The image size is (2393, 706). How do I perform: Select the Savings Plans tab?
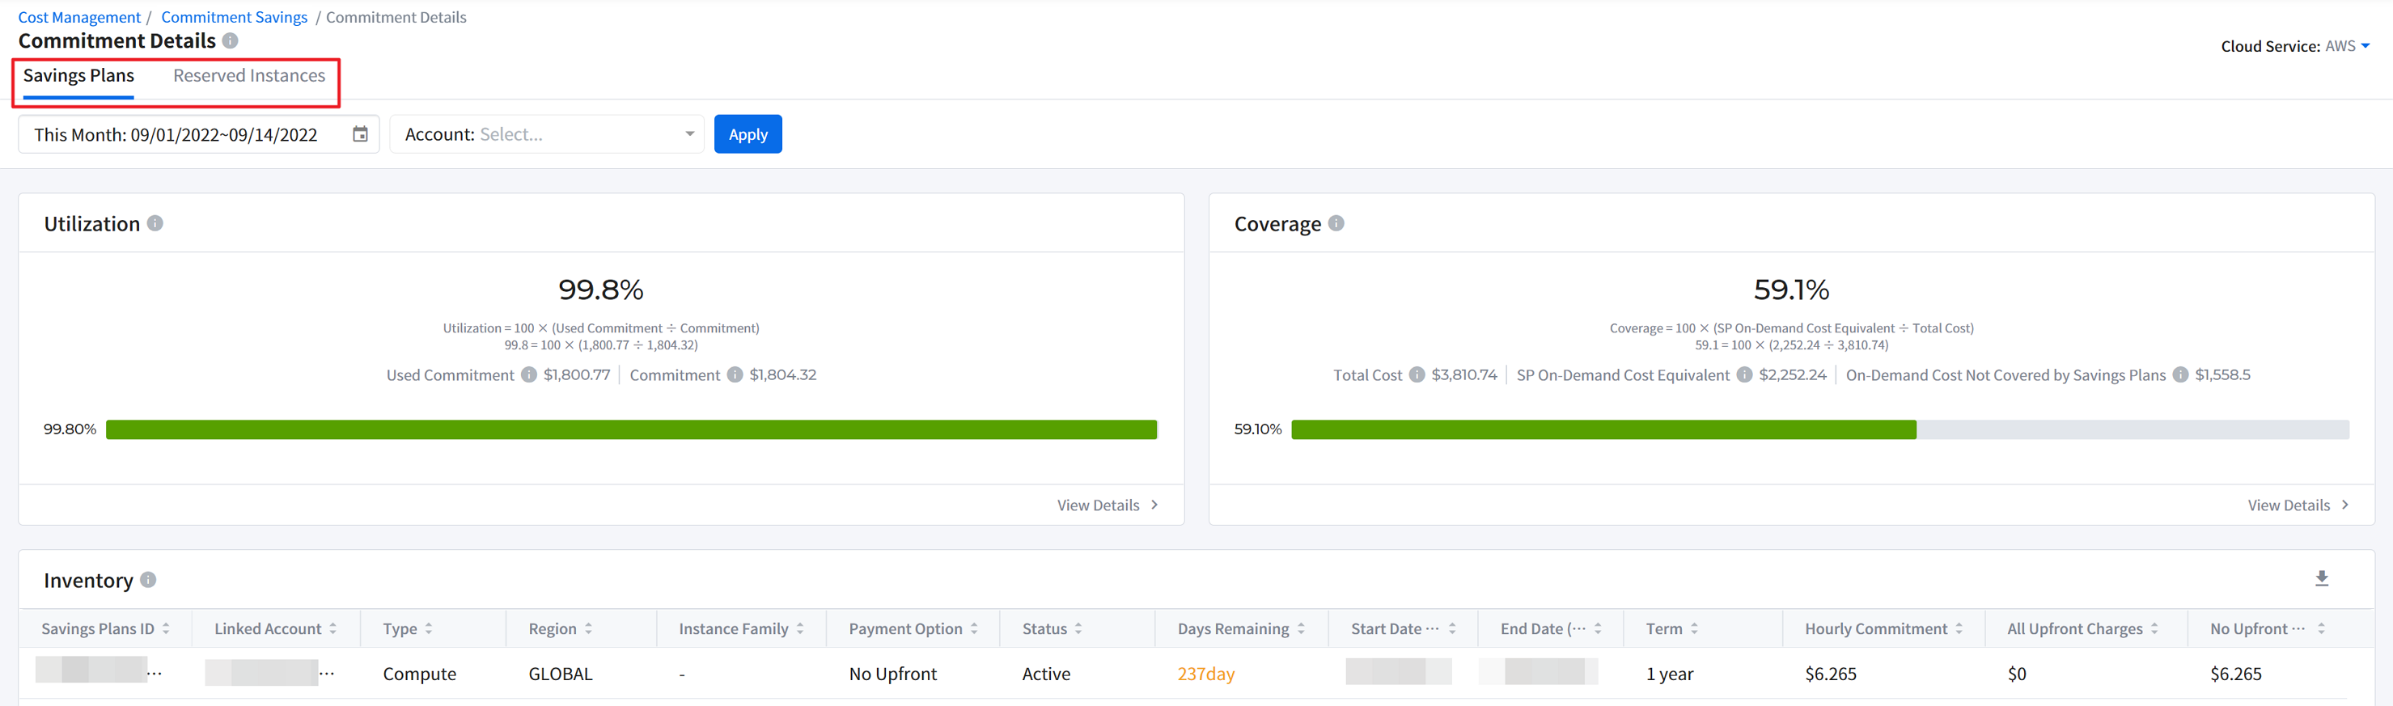coord(79,76)
